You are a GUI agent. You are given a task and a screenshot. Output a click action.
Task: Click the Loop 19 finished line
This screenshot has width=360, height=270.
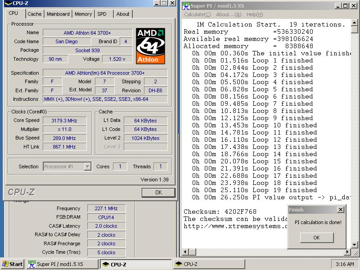click(254, 190)
